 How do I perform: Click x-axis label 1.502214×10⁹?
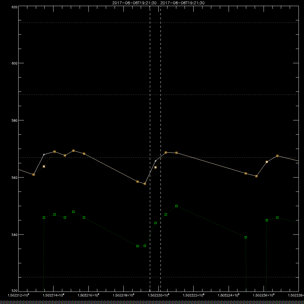[x=54, y=295]
